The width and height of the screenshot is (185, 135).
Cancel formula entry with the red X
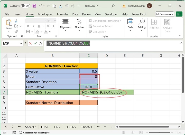[30, 43]
